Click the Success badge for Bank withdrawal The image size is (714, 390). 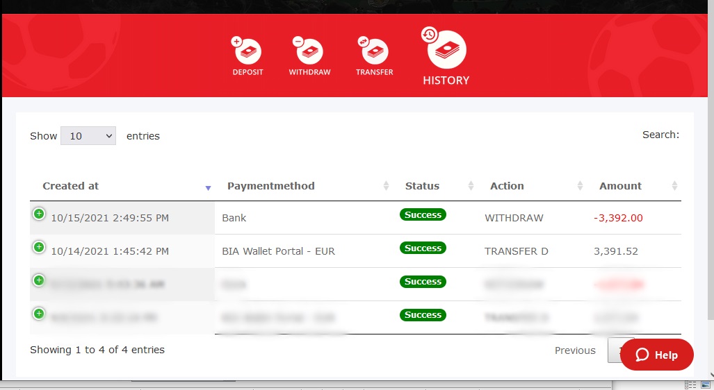(423, 215)
